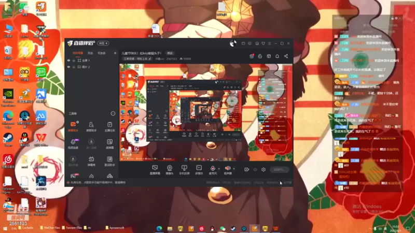Switch to the third scene tab
Screen dimensions: 415x233
coord(102,53)
